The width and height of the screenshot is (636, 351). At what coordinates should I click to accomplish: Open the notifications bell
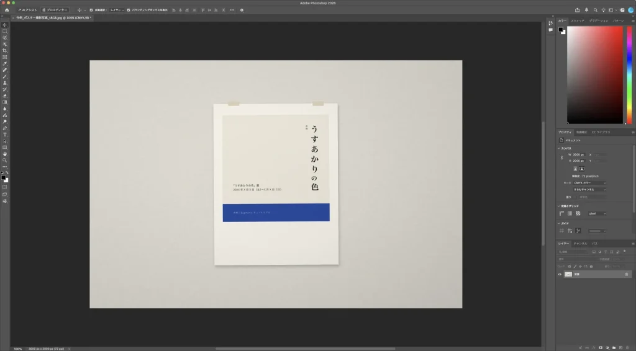pyautogui.click(x=586, y=10)
